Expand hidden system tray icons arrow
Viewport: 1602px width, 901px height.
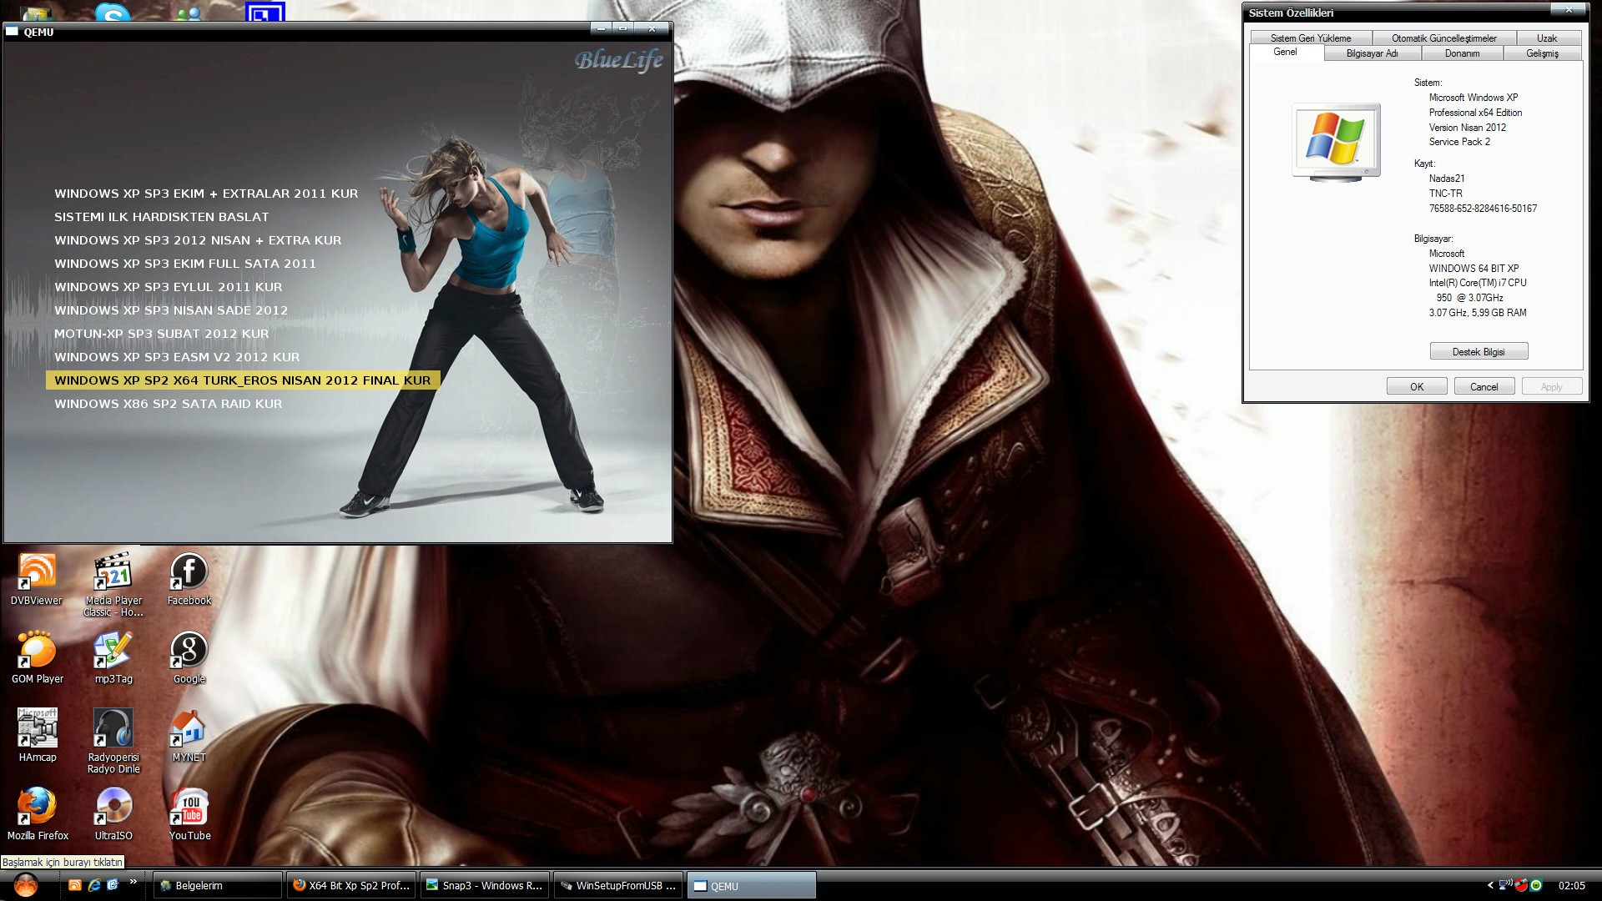[x=1490, y=885]
